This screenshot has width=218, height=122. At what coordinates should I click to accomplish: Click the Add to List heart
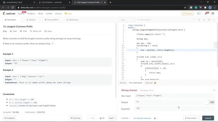coord(31,31)
